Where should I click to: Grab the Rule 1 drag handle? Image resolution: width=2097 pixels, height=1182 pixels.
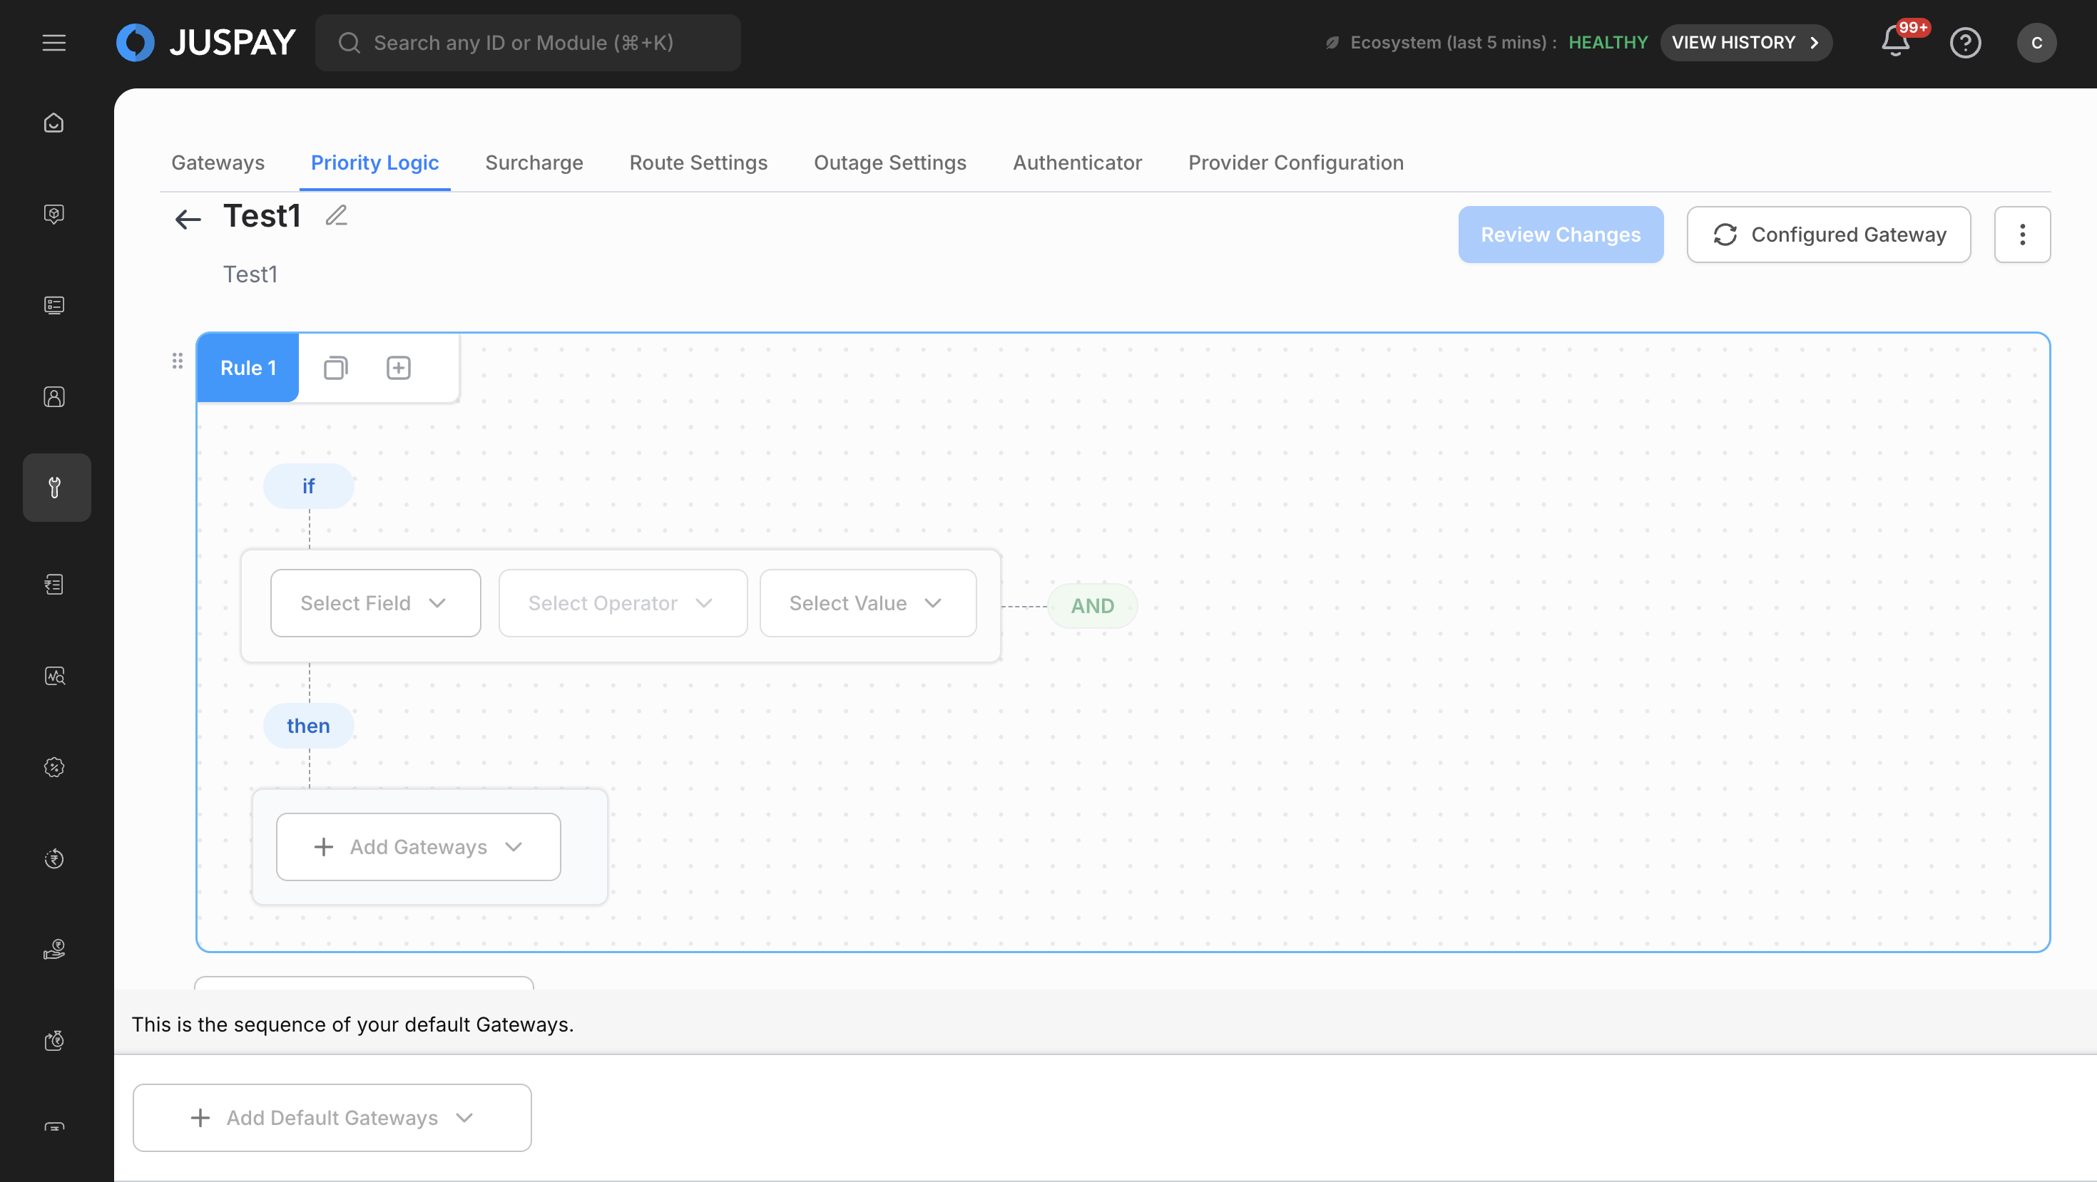[178, 361]
